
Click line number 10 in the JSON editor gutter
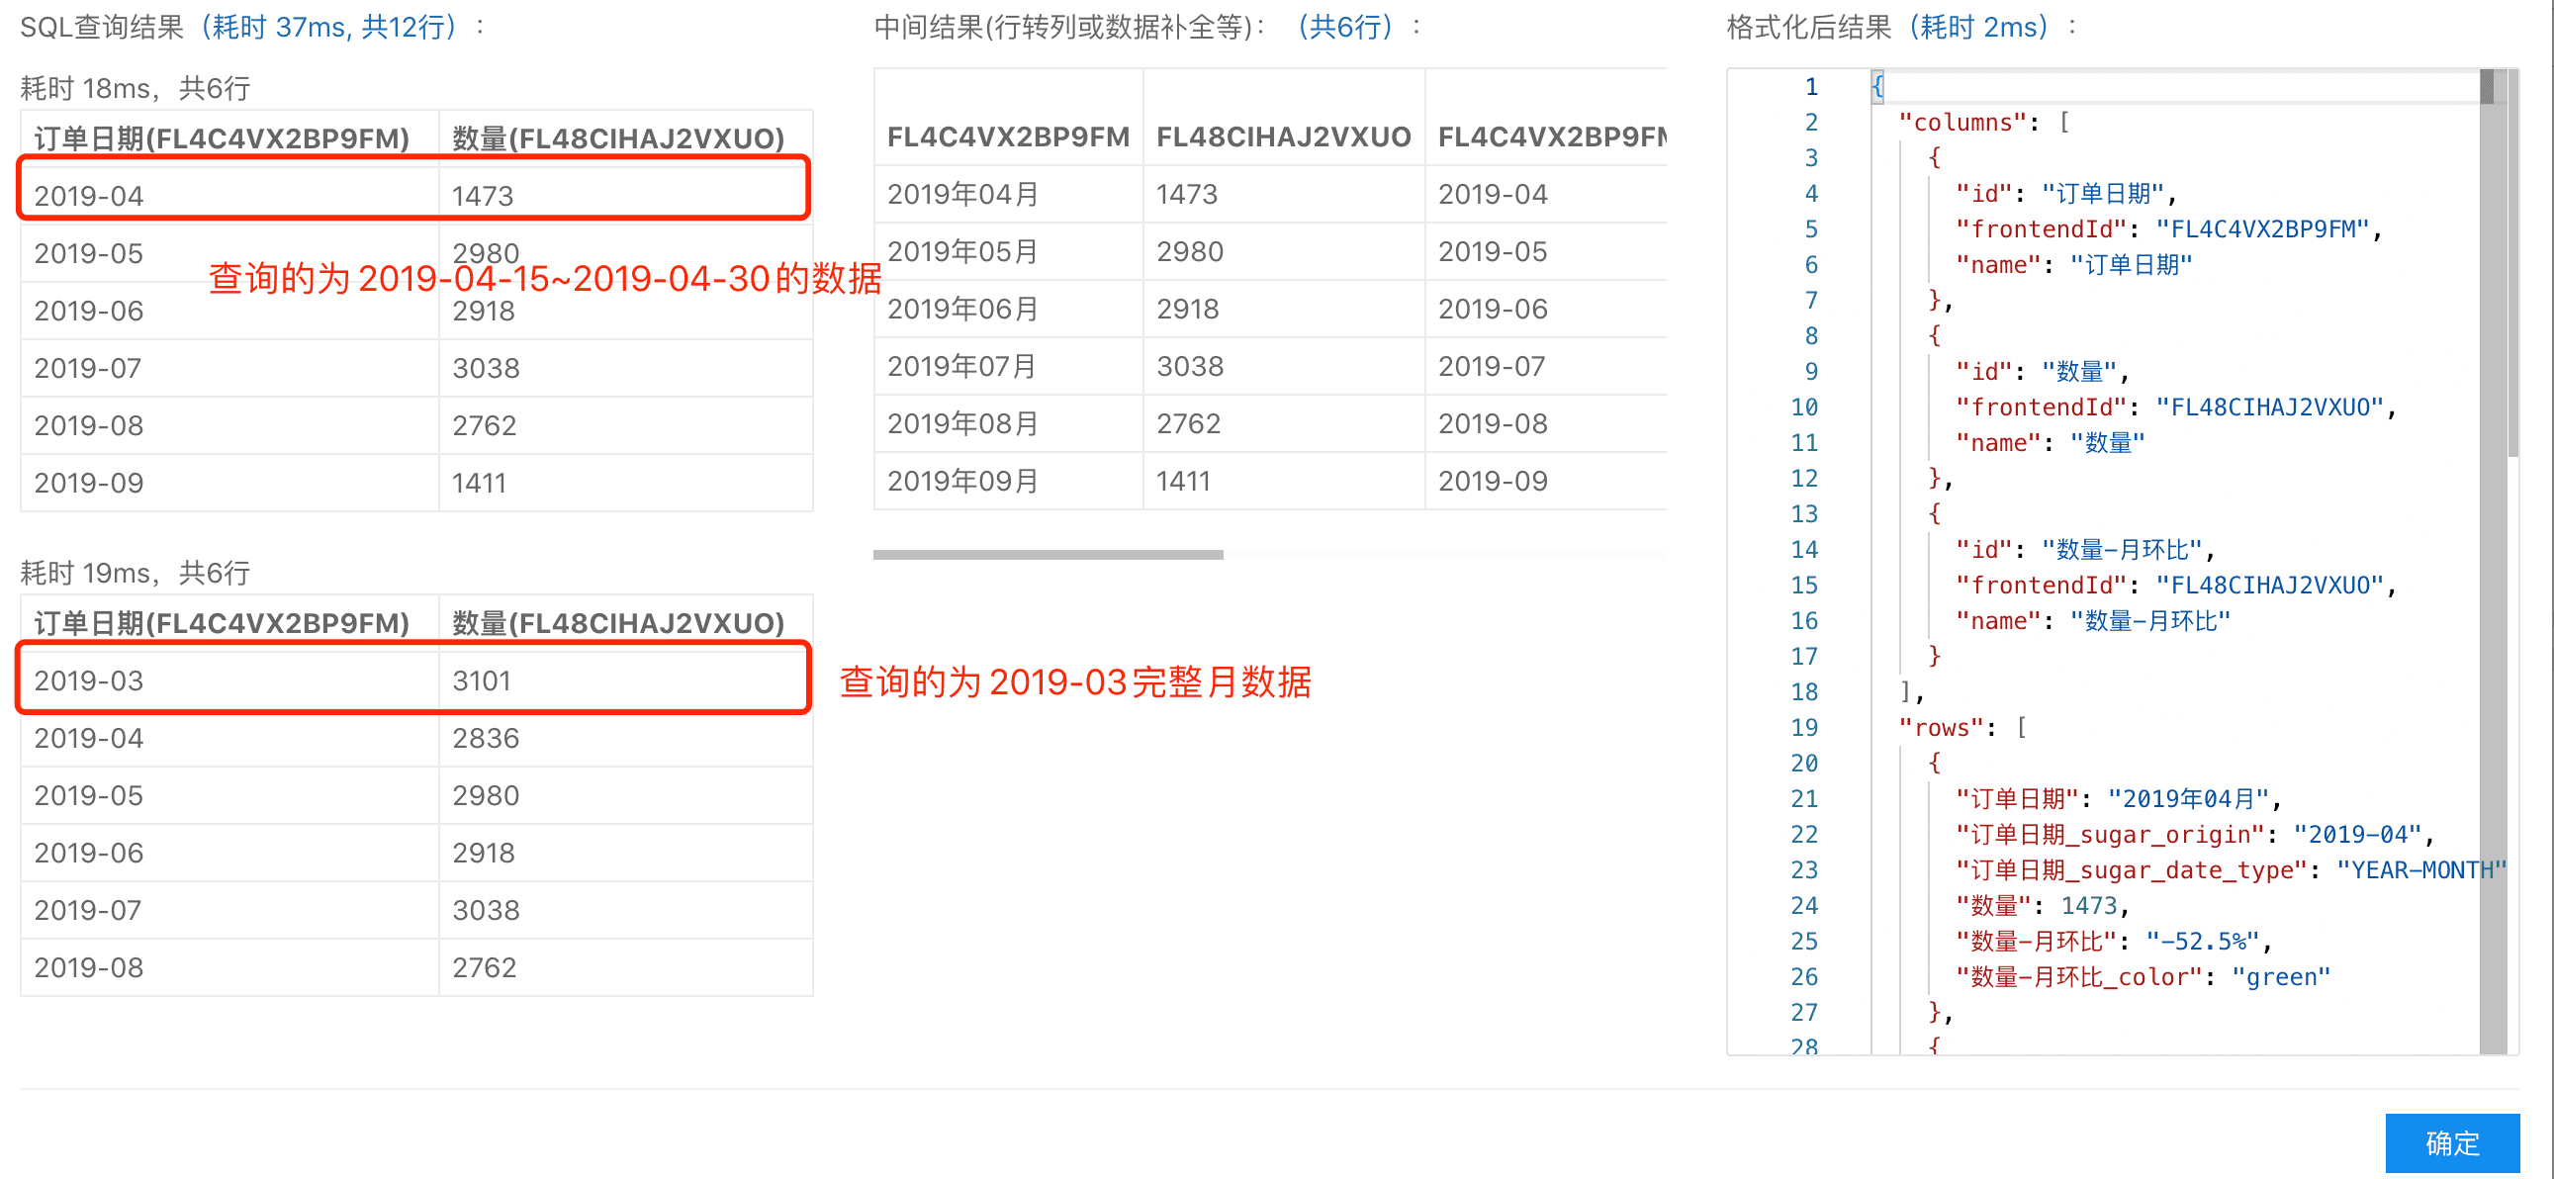pyautogui.click(x=1803, y=407)
